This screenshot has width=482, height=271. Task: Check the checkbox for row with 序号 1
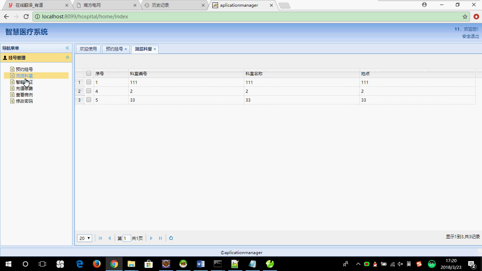(x=89, y=82)
